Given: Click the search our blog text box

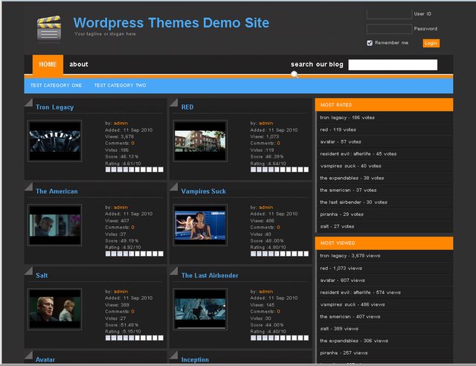Looking at the screenshot, I should pos(393,65).
